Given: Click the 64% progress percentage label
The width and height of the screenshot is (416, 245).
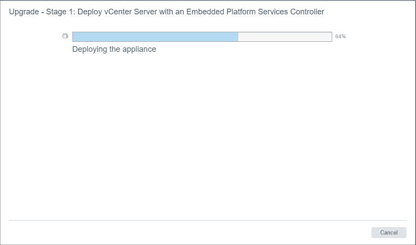Looking at the screenshot, I should point(340,37).
